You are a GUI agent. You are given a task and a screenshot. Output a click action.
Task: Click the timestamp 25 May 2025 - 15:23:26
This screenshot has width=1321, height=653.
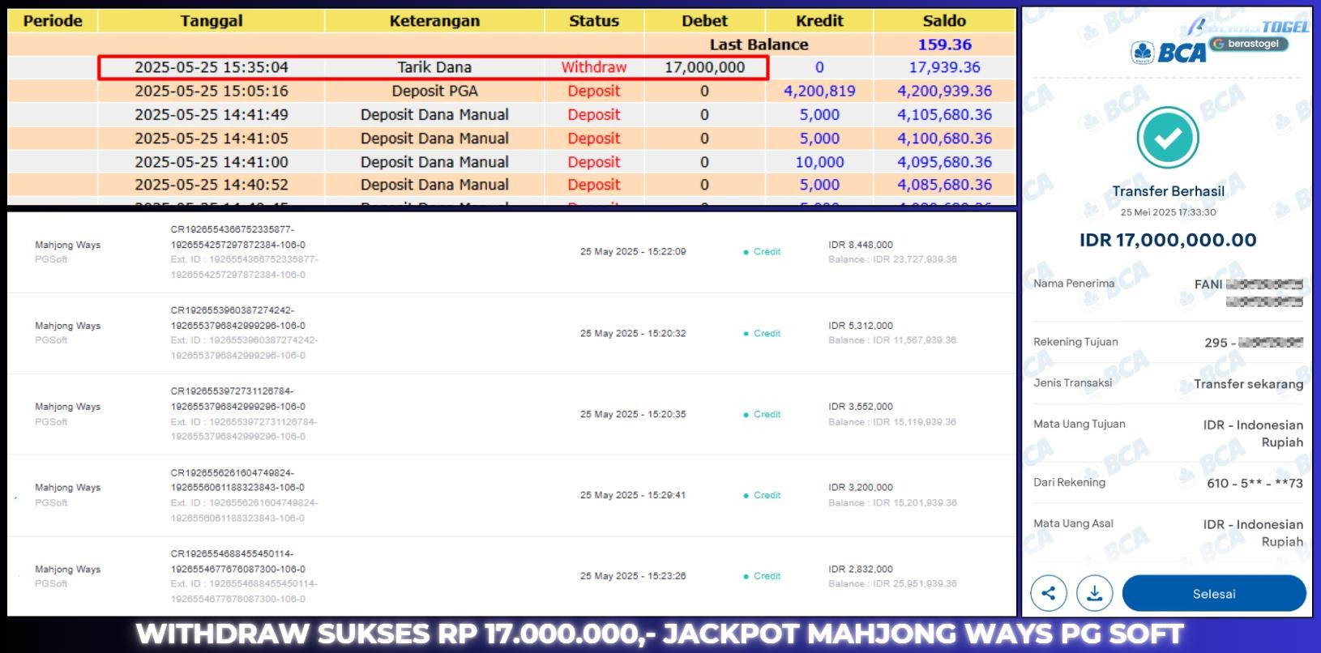pyautogui.click(x=633, y=576)
